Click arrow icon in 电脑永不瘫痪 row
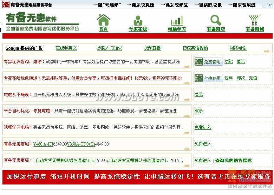 [x=187, y=100]
